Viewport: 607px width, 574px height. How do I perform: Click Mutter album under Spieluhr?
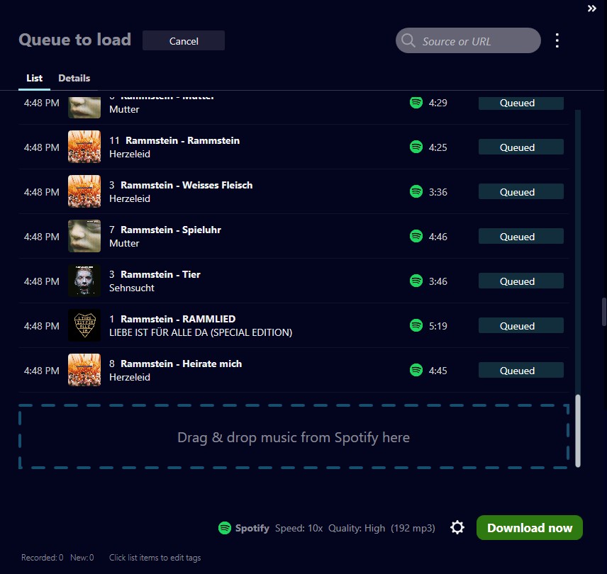point(124,243)
